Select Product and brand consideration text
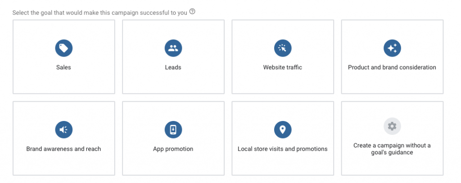461x183 pixels. [392, 67]
